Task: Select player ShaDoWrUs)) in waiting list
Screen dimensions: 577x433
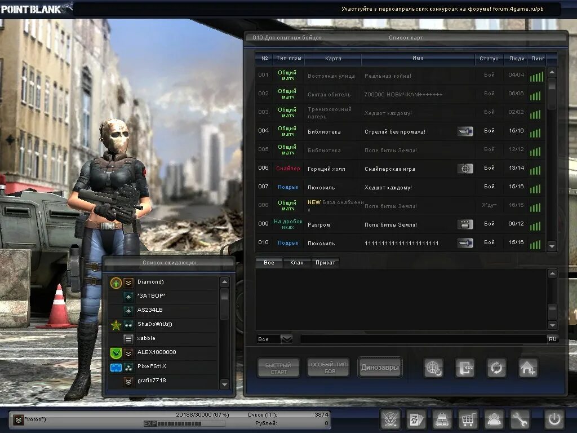Action: tap(164, 324)
